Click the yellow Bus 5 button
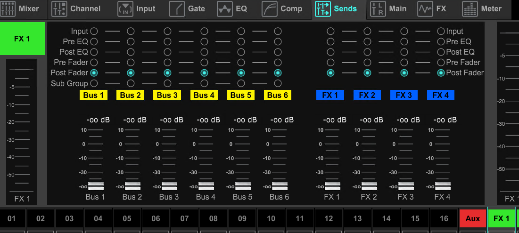The height and width of the screenshot is (233, 519). [x=240, y=95]
